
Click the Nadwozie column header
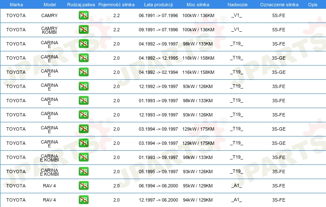point(238,5)
